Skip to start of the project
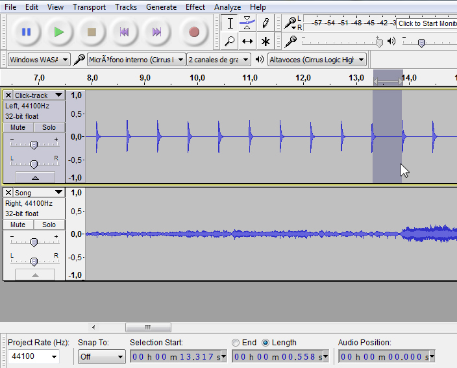Viewport: 457px width, 368px height. coord(125,32)
